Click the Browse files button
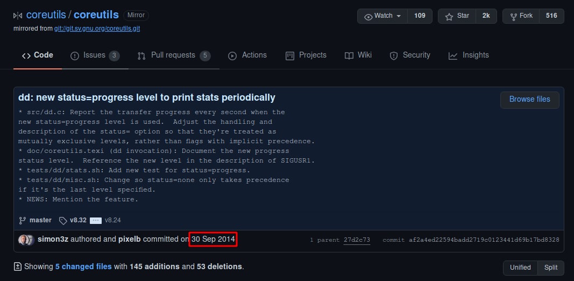Viewport: 574px width, 281px height. pyautogui.click(x=530, y=100)
